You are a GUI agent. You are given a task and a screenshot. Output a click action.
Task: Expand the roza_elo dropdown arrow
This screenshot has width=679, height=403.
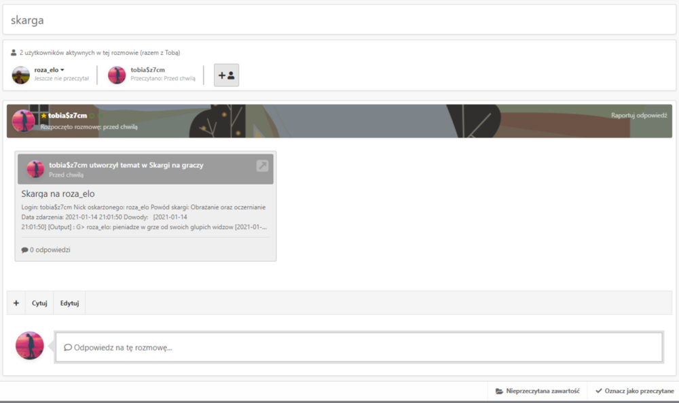coord(62,70)
